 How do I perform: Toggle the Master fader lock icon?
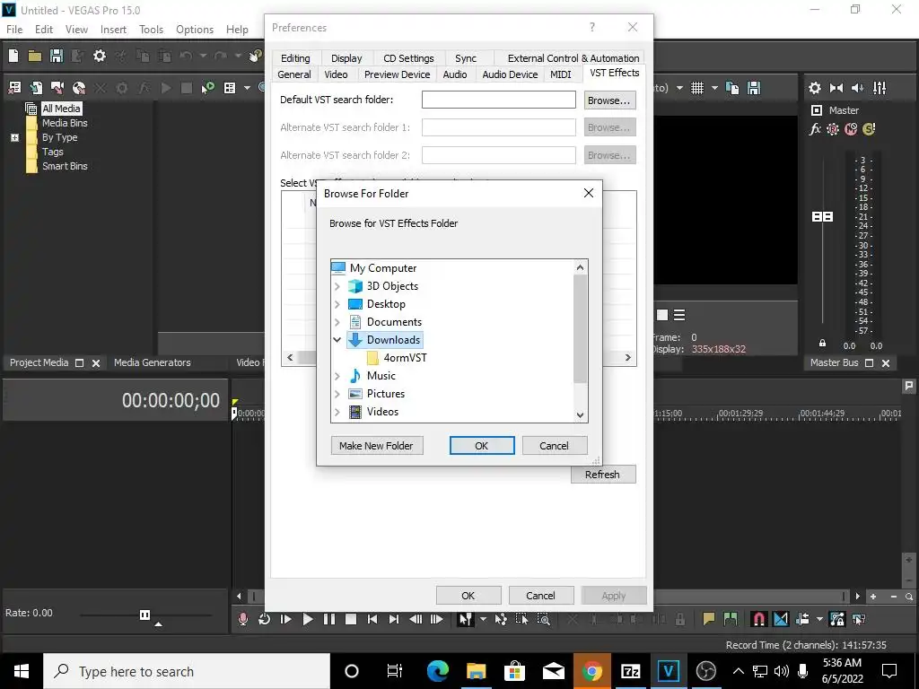[822, 344]
